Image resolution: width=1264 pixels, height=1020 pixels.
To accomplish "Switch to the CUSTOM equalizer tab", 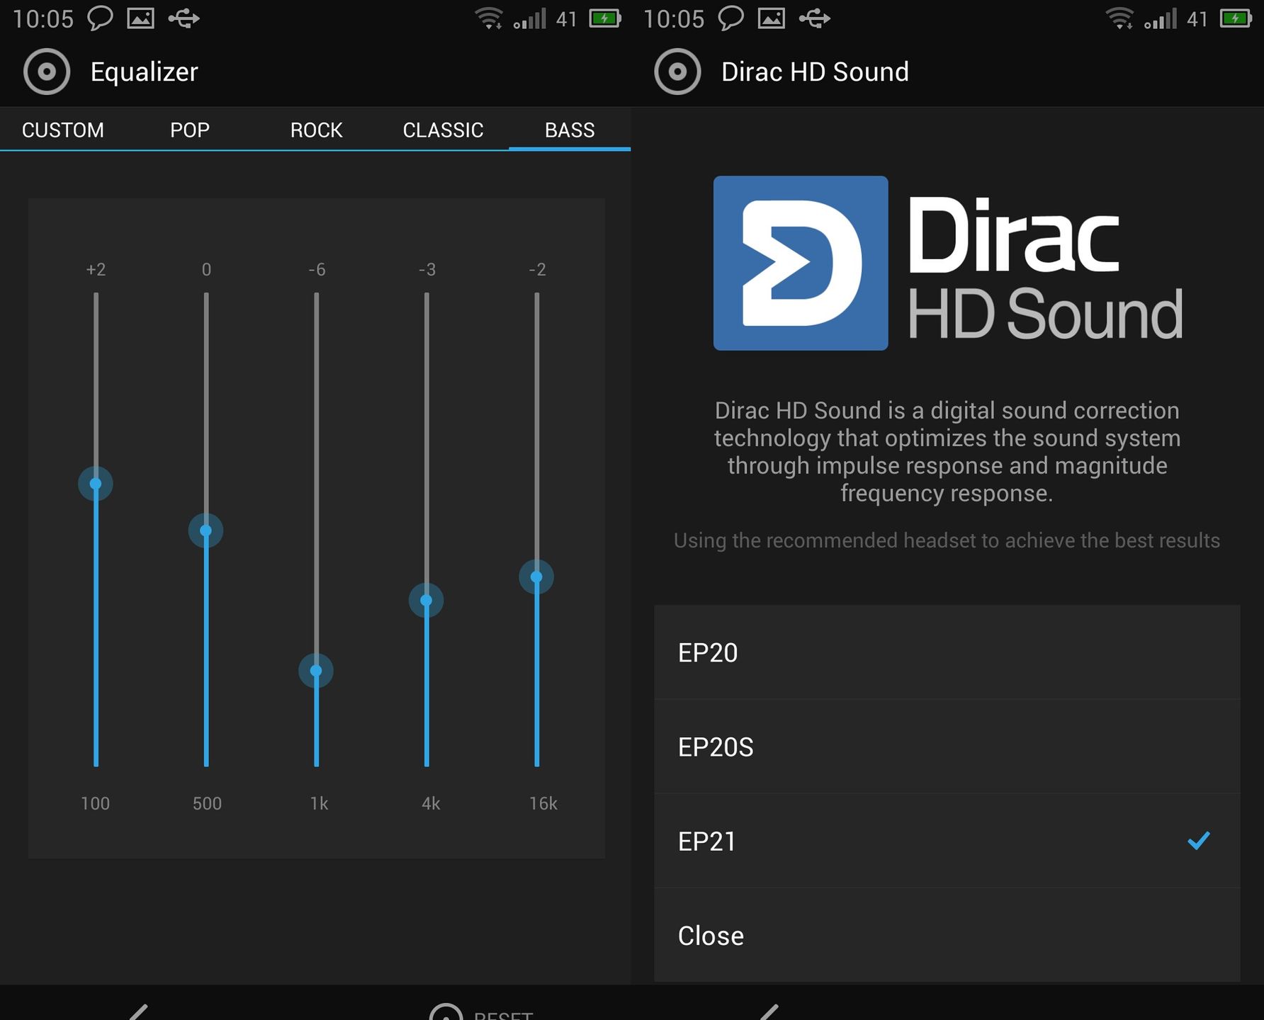I will [63, 130].
